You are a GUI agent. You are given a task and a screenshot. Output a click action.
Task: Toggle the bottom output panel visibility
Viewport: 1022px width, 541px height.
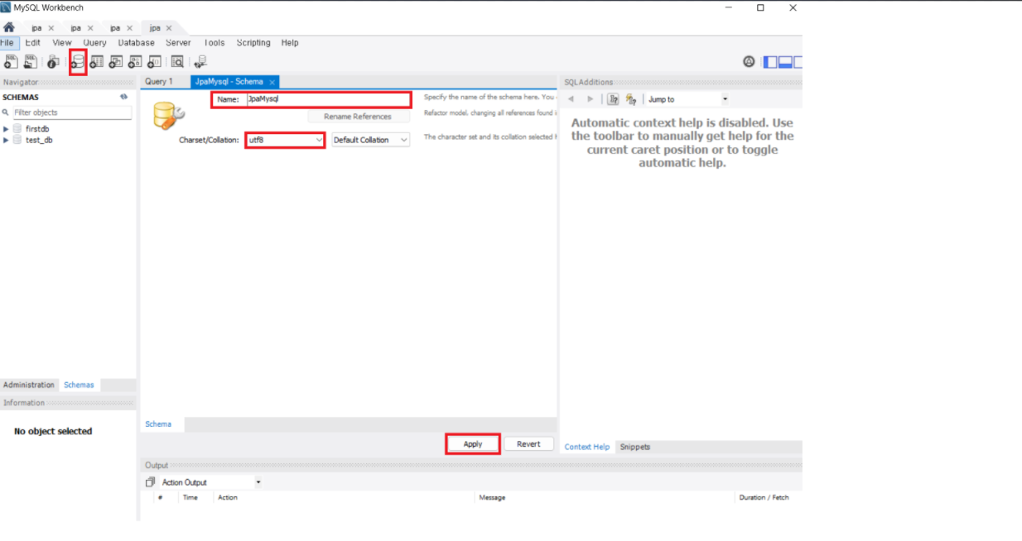tap(785, 61)
